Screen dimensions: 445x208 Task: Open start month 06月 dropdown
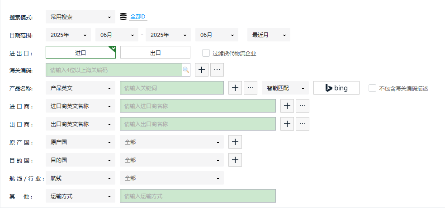[x=117, y=35]
